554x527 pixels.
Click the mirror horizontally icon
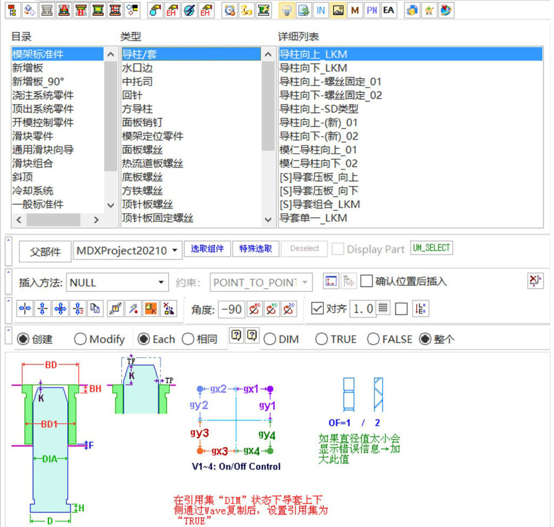[25, 309]
